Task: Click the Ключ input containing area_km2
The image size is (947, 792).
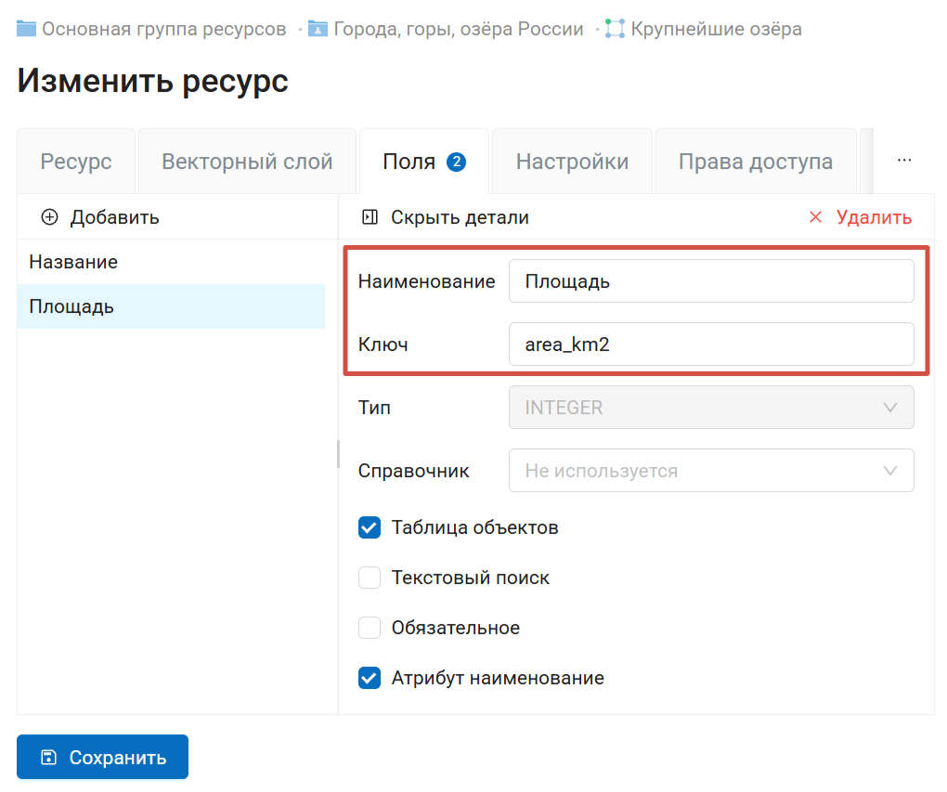Action: pyautogui.click(x=711, y=344)
